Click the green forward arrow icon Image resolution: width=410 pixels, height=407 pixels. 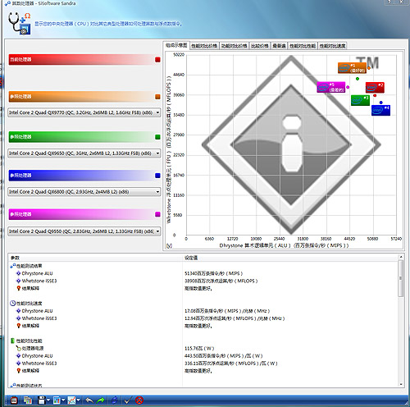101,400
